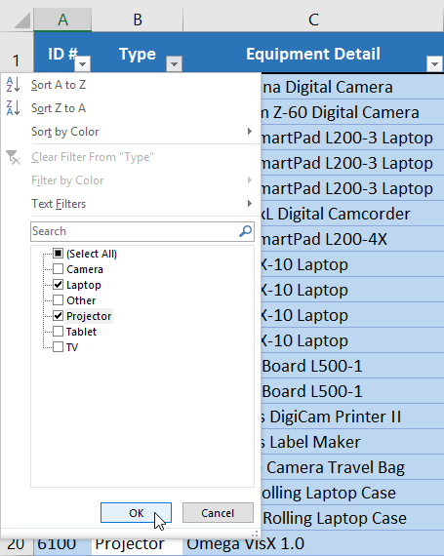
Task: Click the Cancel button
Action: pos(218,513)
